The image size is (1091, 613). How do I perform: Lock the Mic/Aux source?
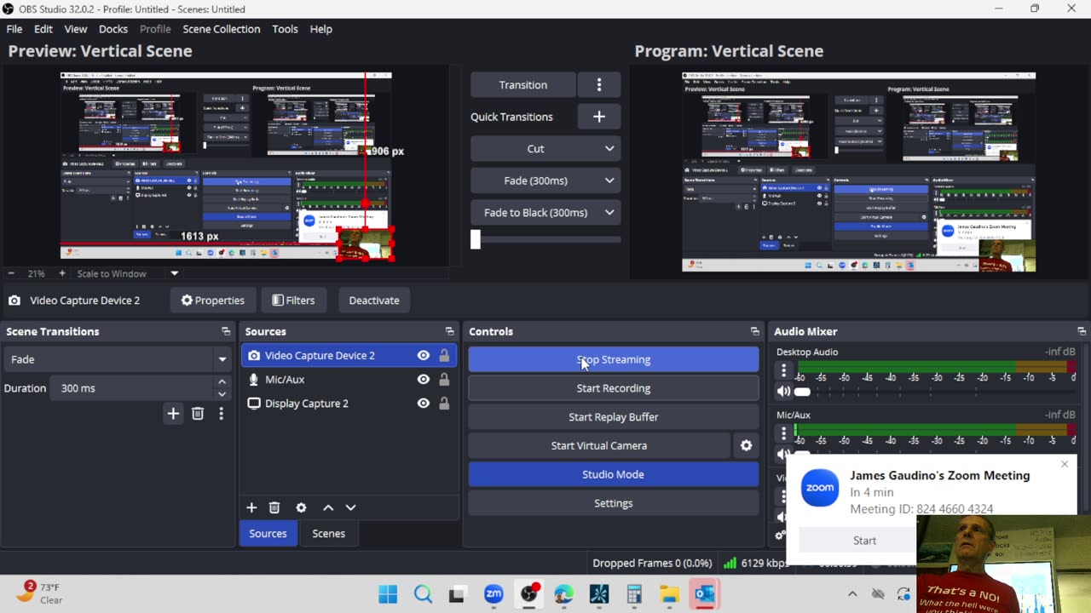(x=444, y=380)
